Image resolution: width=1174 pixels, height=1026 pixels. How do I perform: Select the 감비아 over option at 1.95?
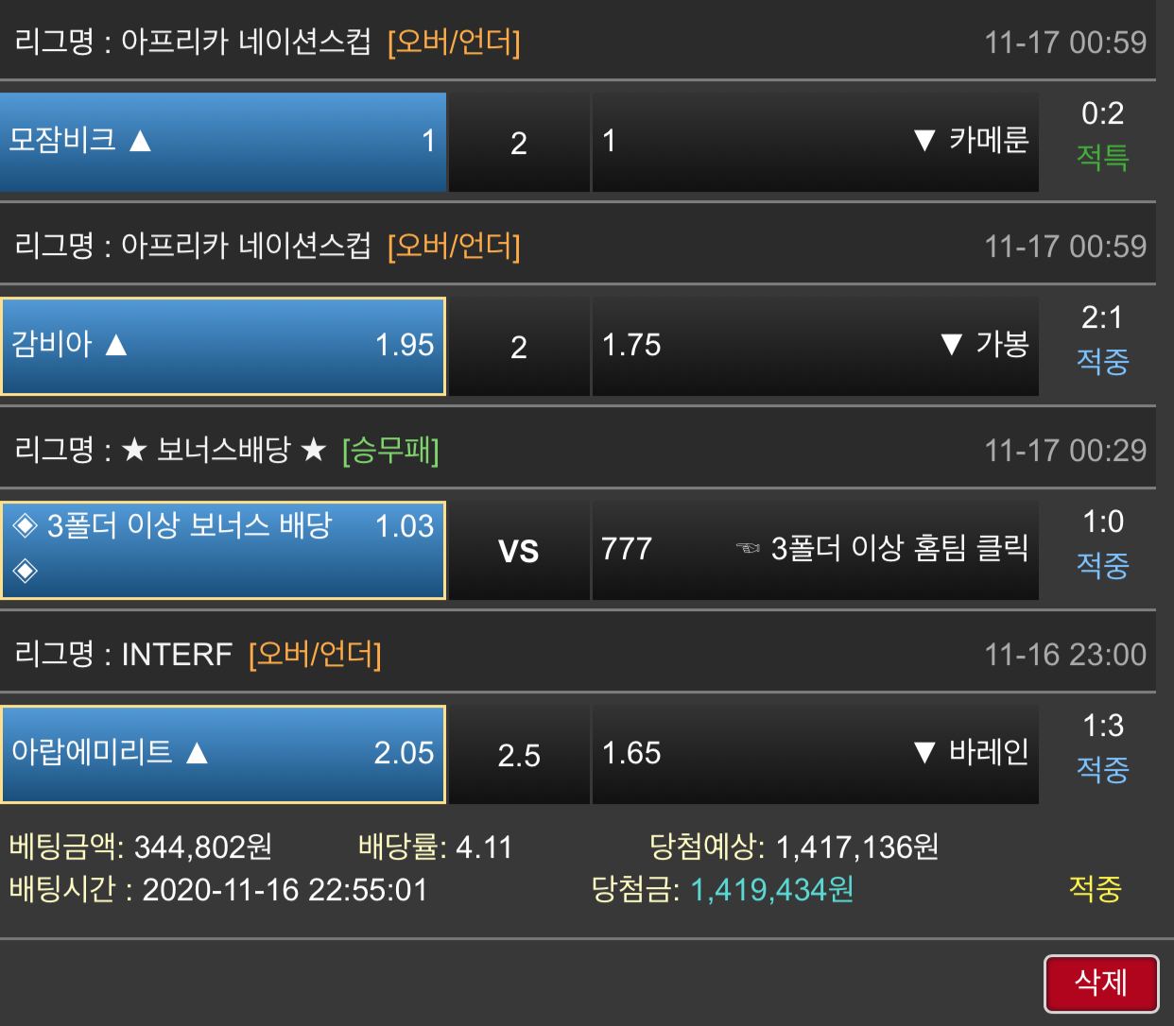point(223,346)
